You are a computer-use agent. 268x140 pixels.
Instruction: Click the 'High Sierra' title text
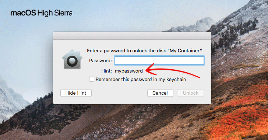(55, 13)
